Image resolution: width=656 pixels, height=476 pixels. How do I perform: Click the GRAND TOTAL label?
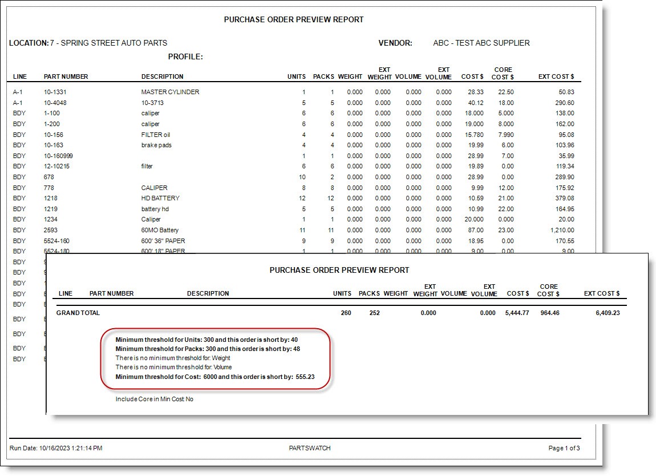[x=78, y=313]
